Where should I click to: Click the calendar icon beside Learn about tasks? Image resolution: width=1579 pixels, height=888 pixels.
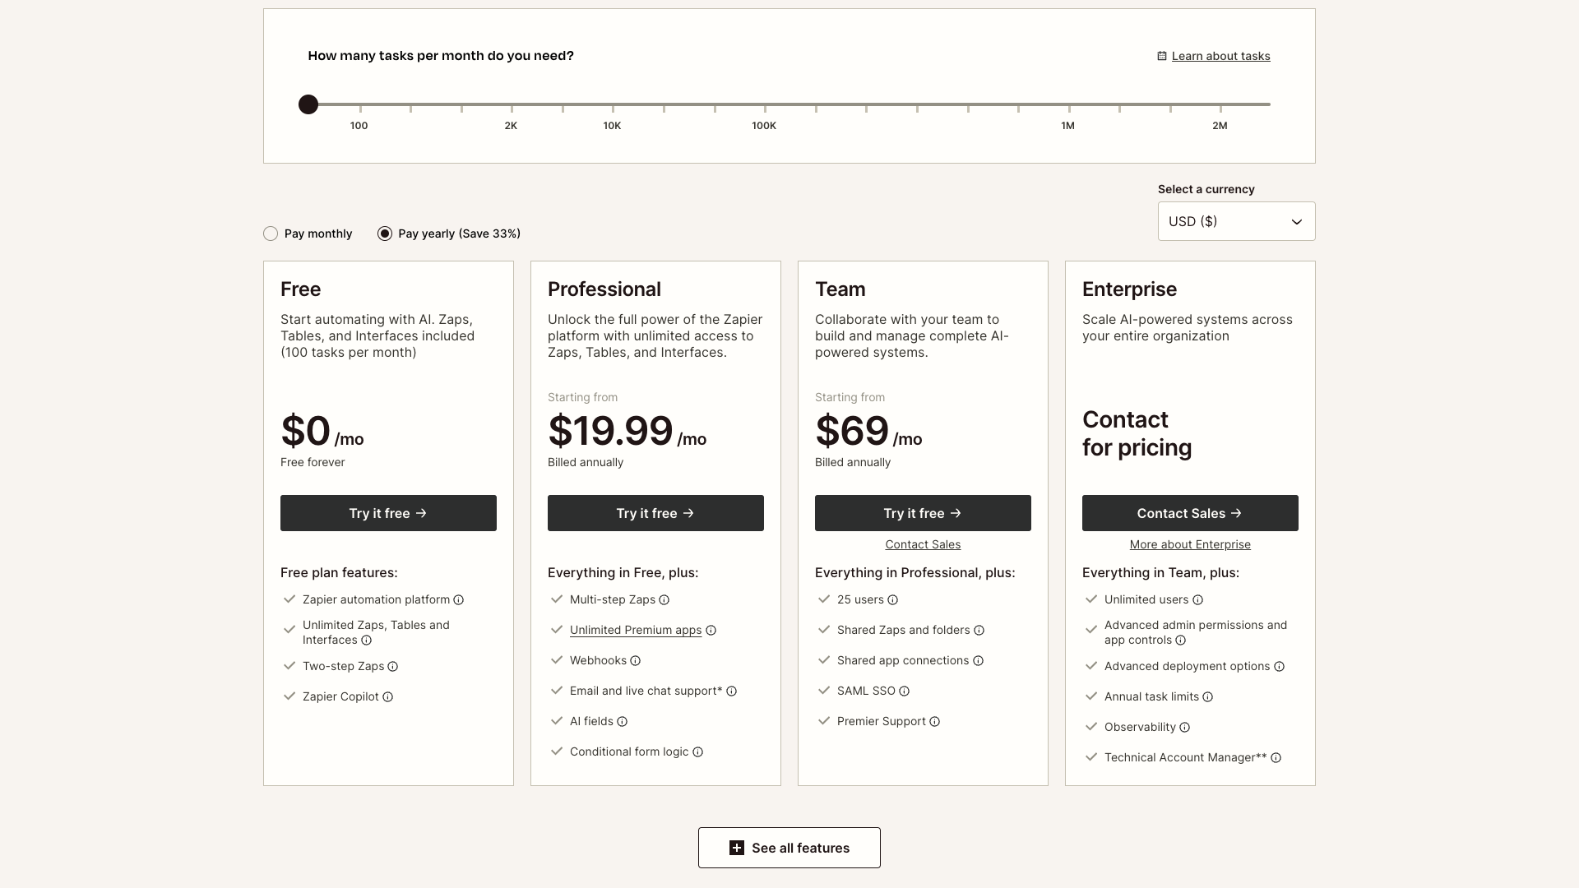pos(1161,55)
